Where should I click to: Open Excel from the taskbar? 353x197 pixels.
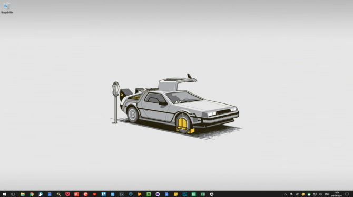(203, 194)
